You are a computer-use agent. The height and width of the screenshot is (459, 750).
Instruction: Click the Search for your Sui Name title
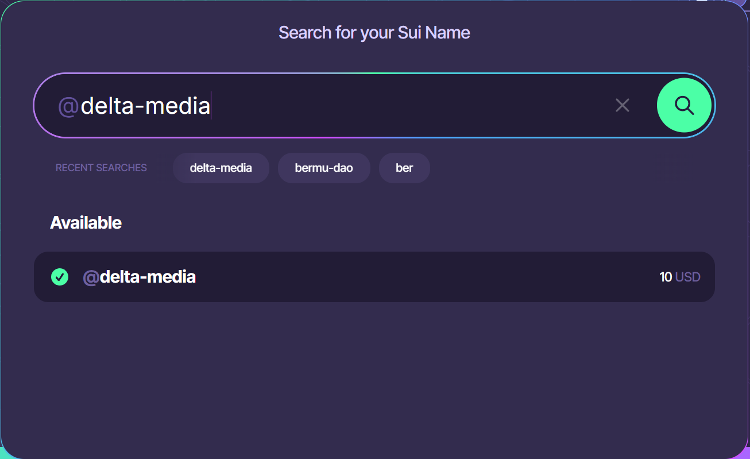pos(374,33)
